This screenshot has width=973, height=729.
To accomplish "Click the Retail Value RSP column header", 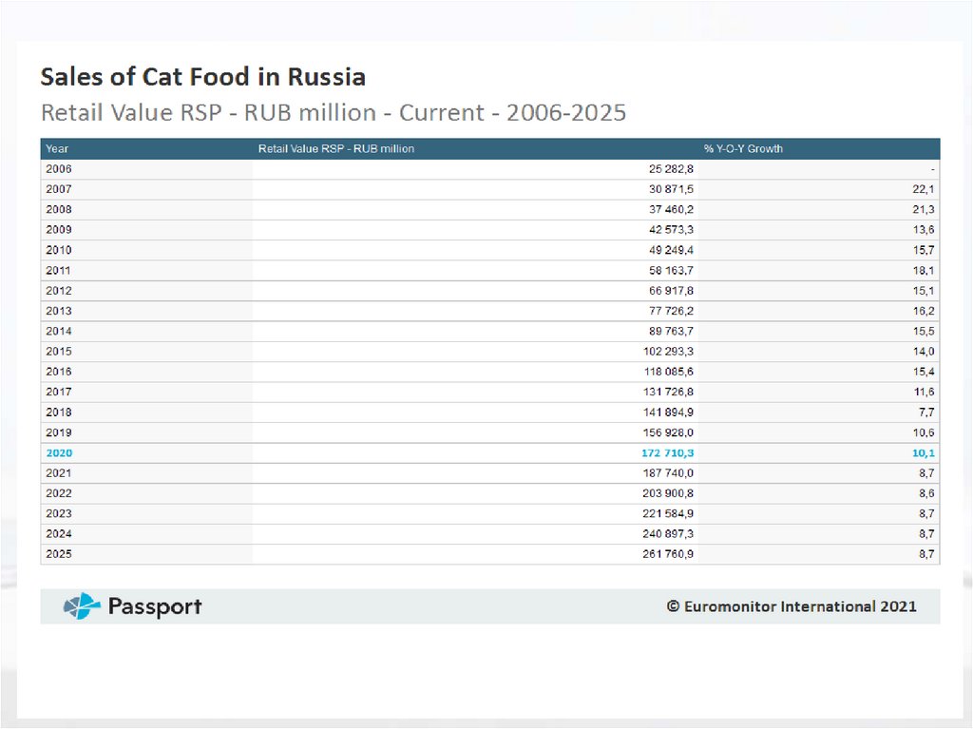I will [336, 148].
